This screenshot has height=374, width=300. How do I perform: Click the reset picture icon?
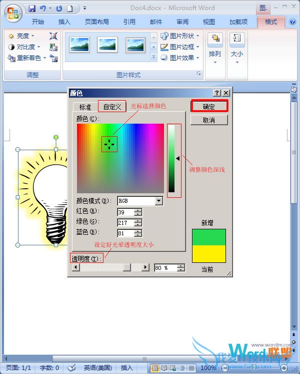pos(53,58)
